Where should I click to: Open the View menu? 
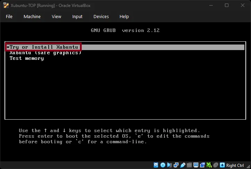click(x=57, y=16)
